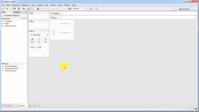Screen dimensions: 199x112
Task: Click the Size card in Marks
Action: [x=39, y=40]
